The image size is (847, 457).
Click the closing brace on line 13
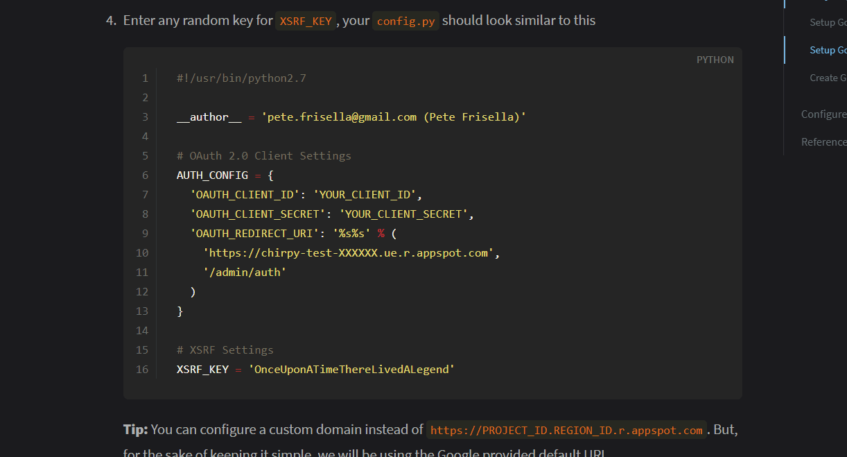point(180,311)
